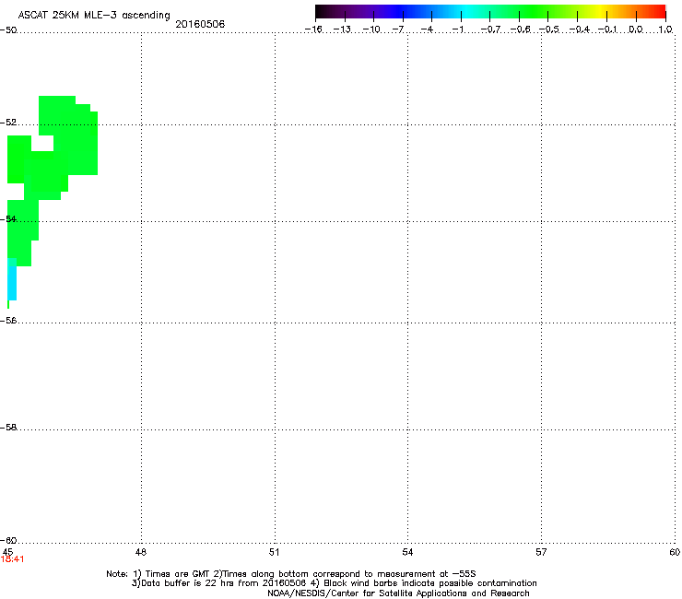The width and height of the screenshot is (682, 599).
Task: Select the date label '20160506' under title
Action: [x=200, y=24]
